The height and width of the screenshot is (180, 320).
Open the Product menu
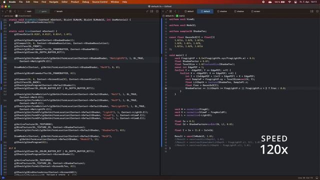[x=75, y=2]
